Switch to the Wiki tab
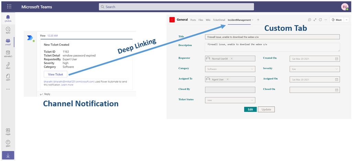This screenshot has width=352, height=161. point(208,20)
